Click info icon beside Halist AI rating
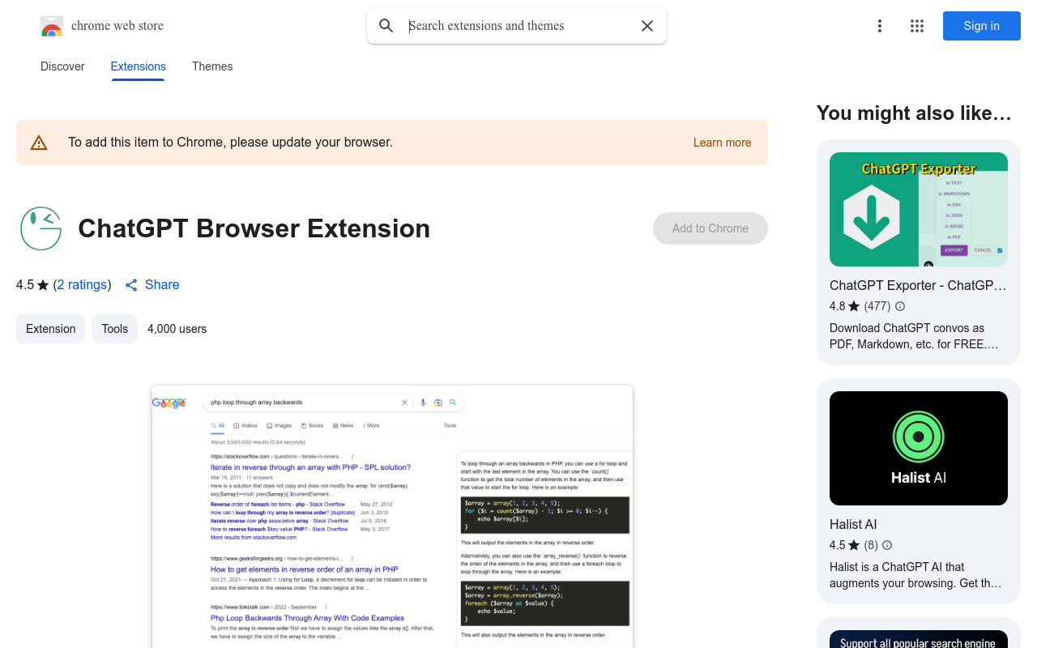 coord(887,545)
